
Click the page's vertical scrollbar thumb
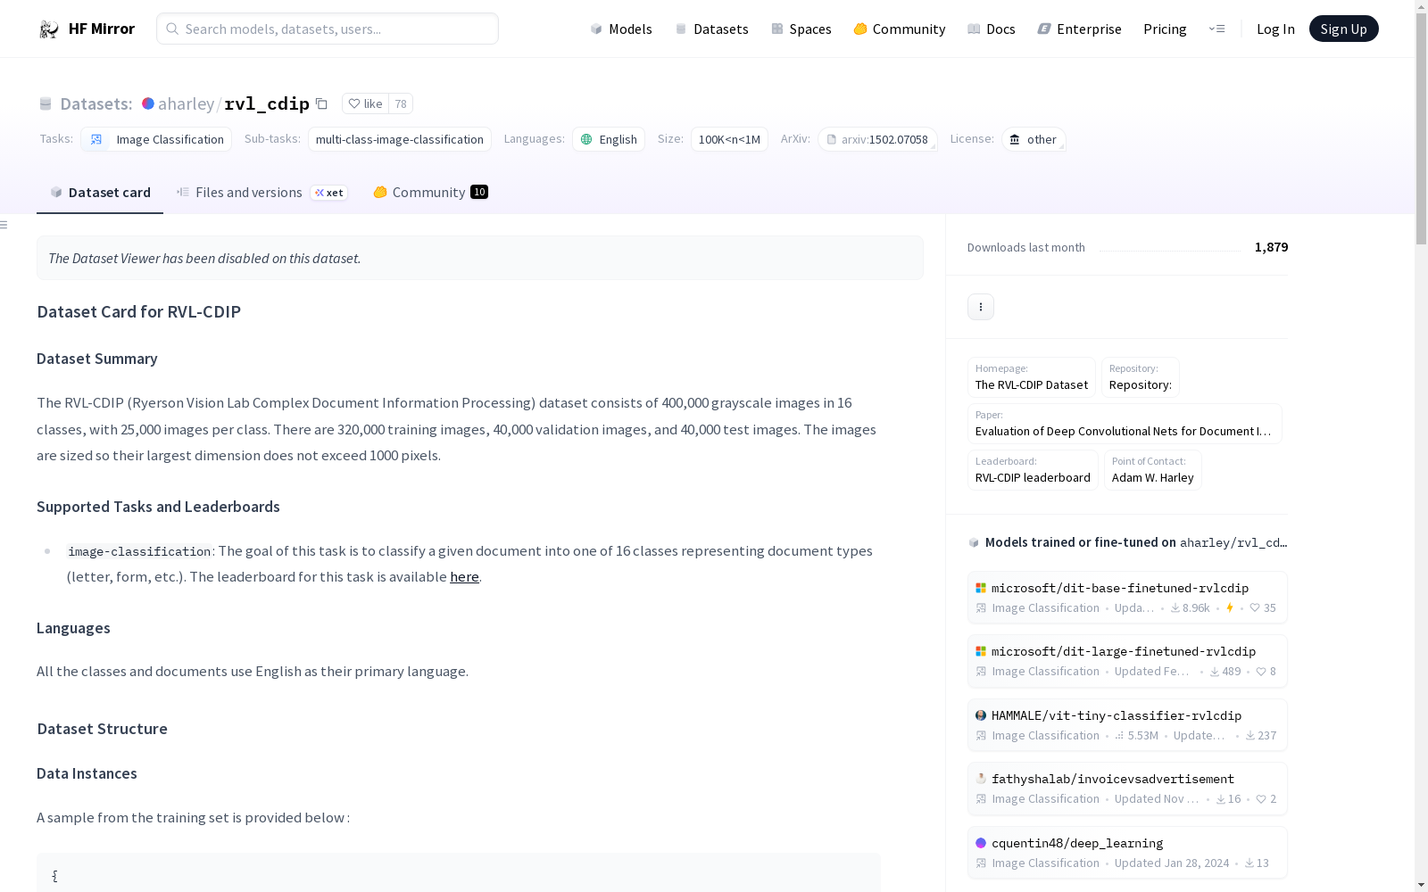point(1421,129)
